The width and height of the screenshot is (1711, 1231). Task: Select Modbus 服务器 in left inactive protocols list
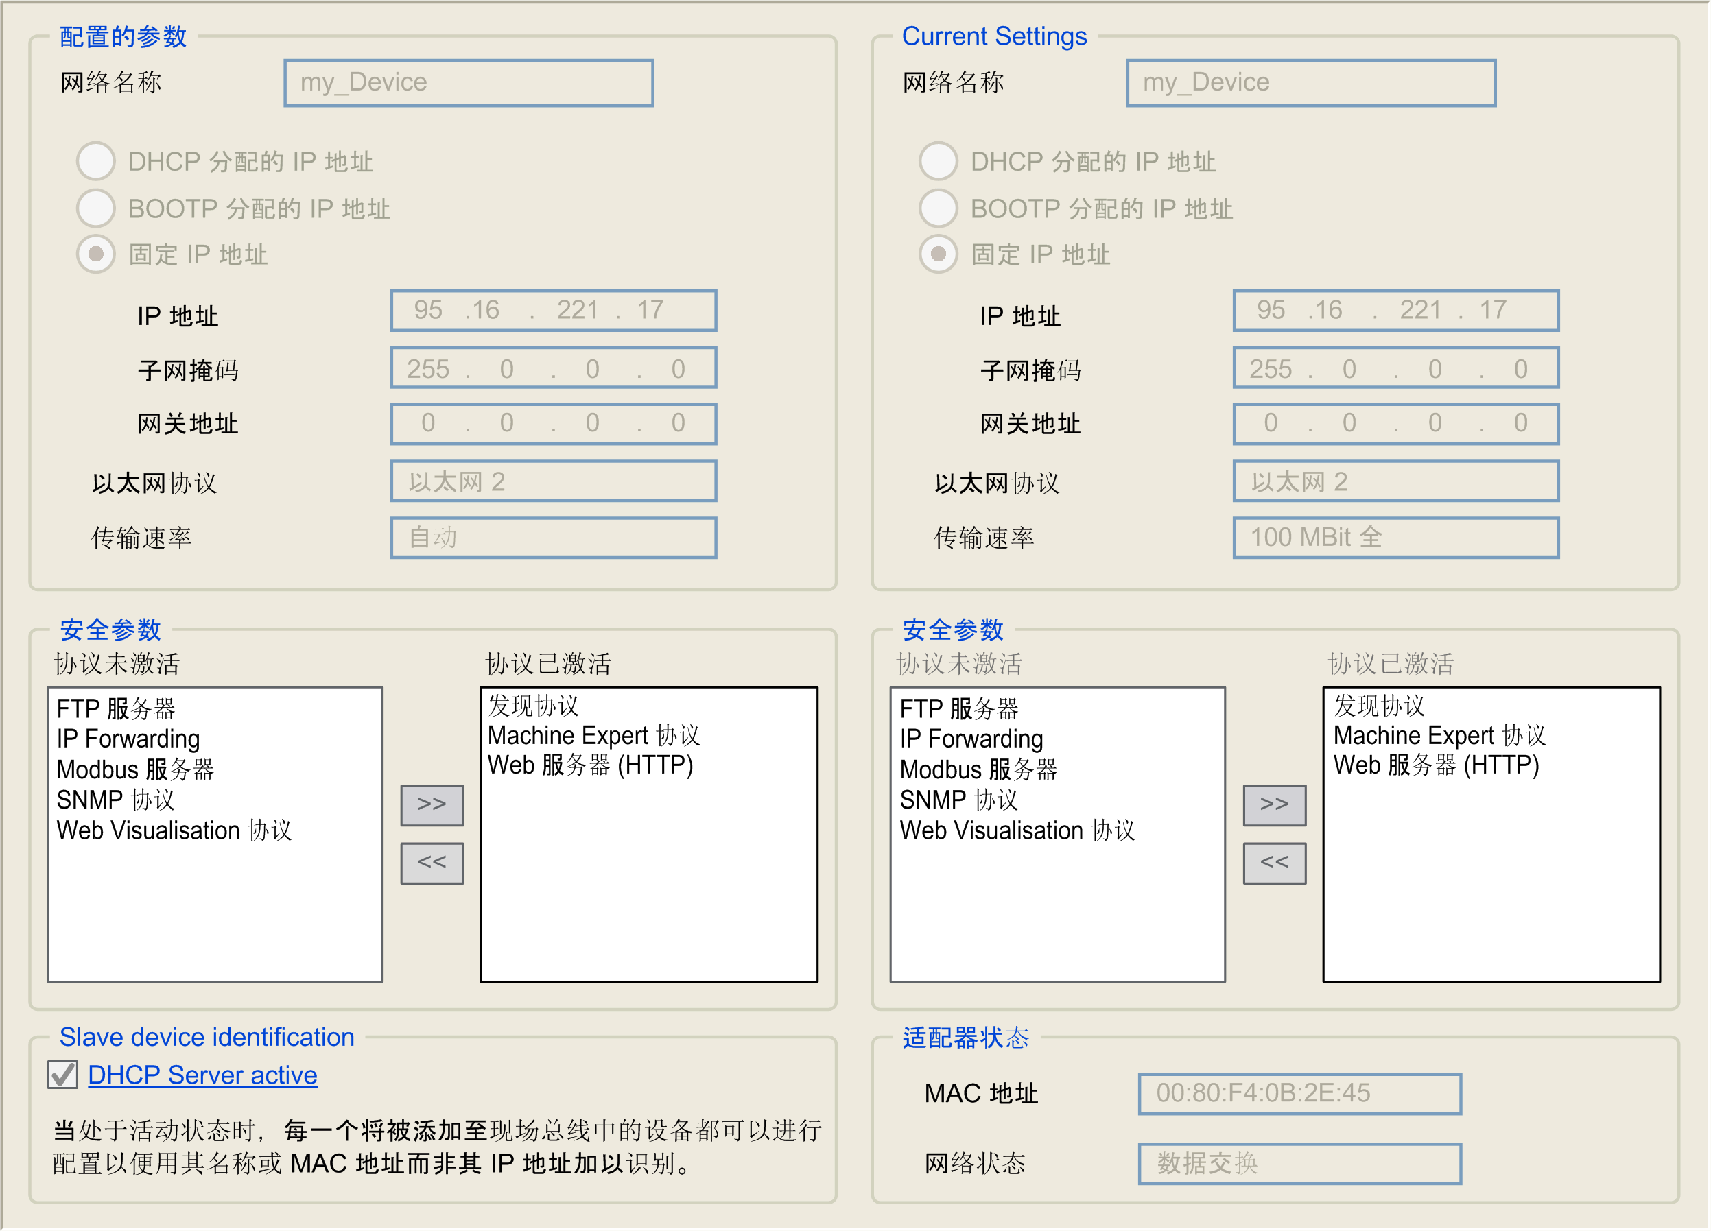pyautogui.click(x=135, y=769)
